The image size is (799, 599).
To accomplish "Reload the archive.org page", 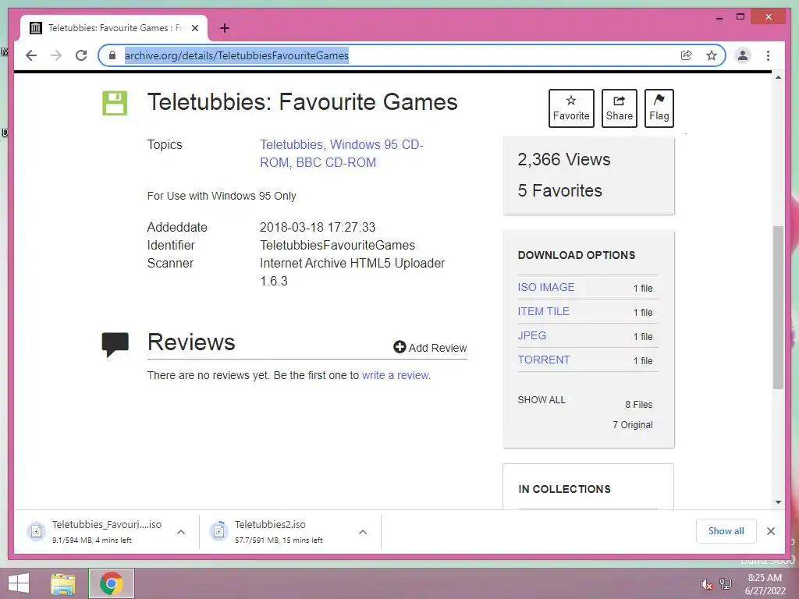I will (81, 55).
